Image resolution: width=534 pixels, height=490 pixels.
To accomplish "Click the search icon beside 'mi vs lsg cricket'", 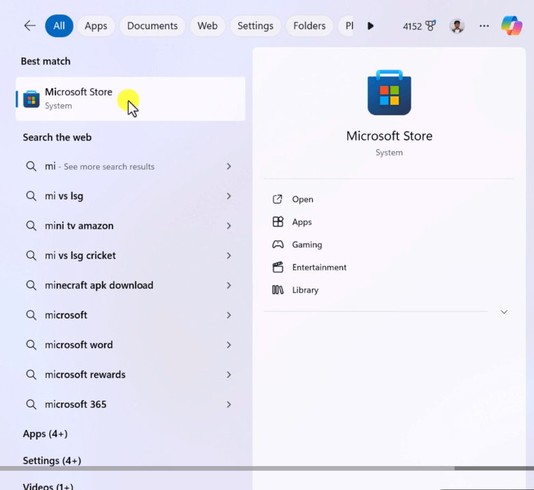I will [x=31, y=255].
